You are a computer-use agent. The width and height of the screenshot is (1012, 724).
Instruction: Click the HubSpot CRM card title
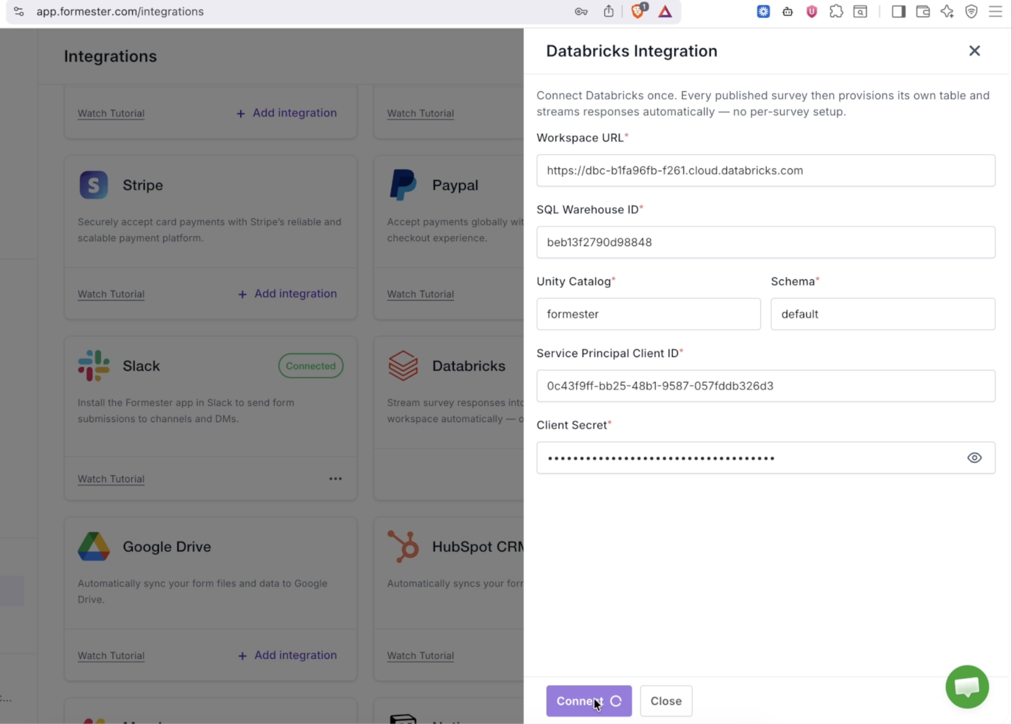coord(477,547)
